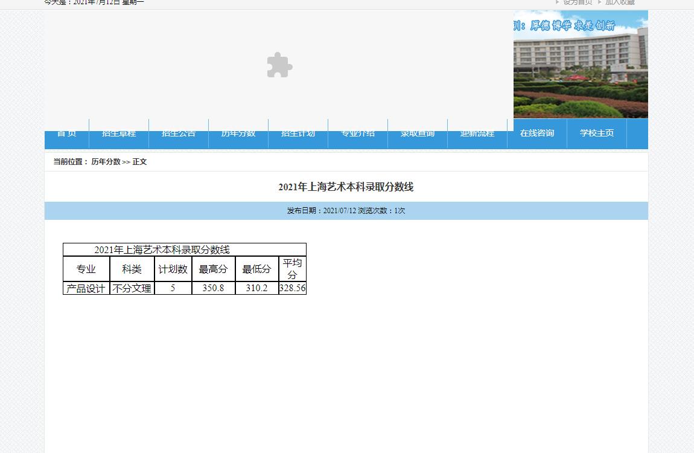The width and height of the screenshot is (694, 453).
Task: Open the 首页 navigation item
Action: coord(66,134)
